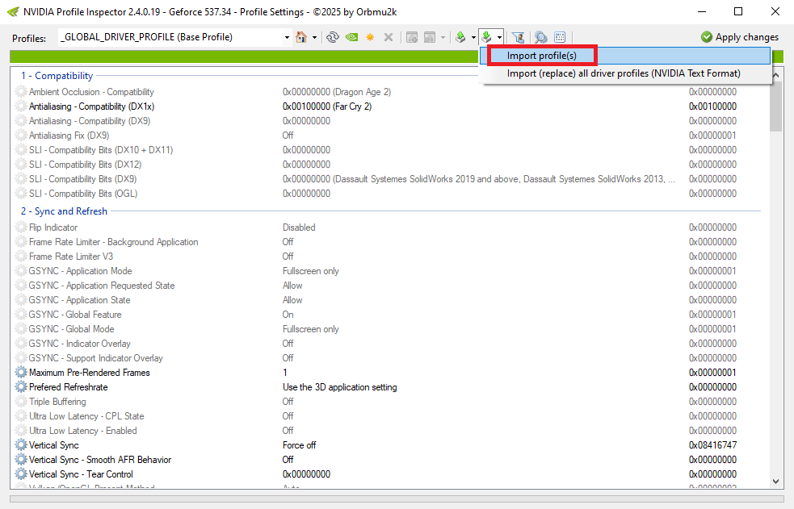Click the settings list scrollbar down arrow

(775, 482)
